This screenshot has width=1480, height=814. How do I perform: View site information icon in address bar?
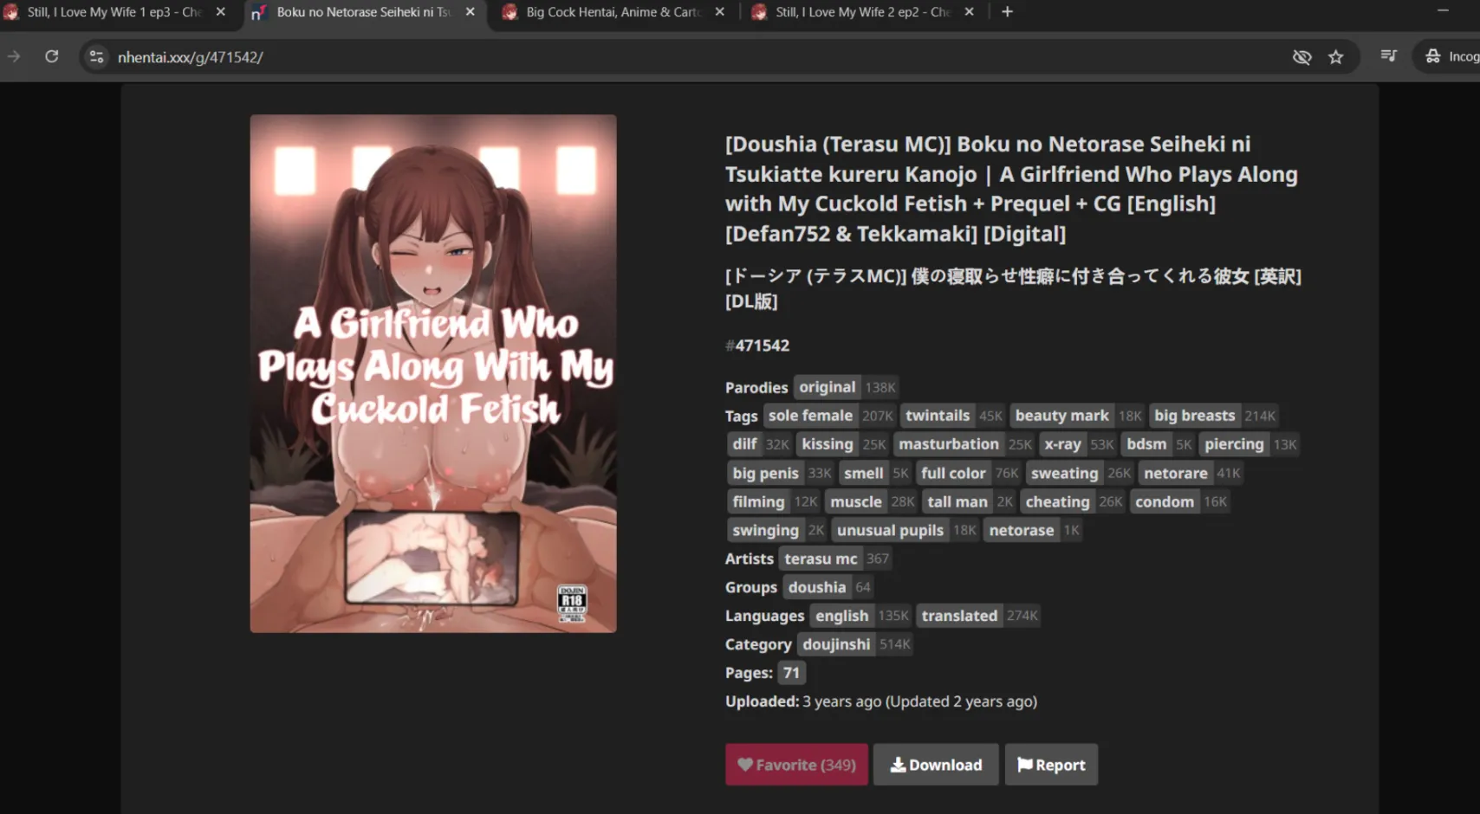(97, 56)
